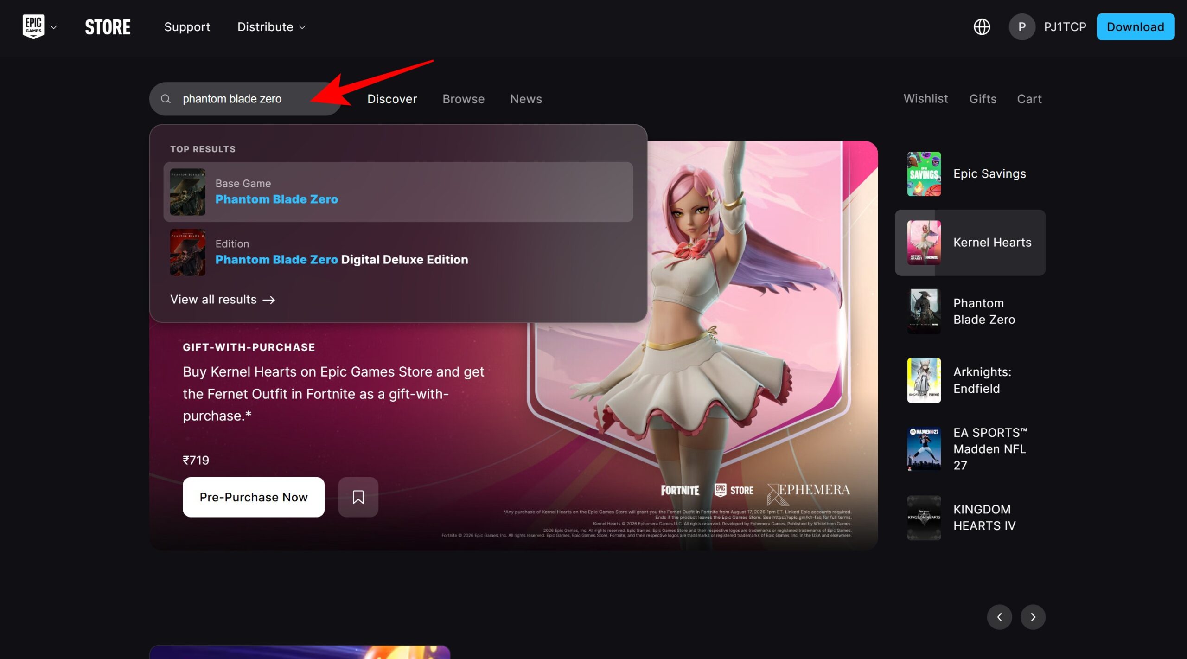Click the previous carousel arrow button
Viewport: 1187px width, 659px height.
click(999, 617)
